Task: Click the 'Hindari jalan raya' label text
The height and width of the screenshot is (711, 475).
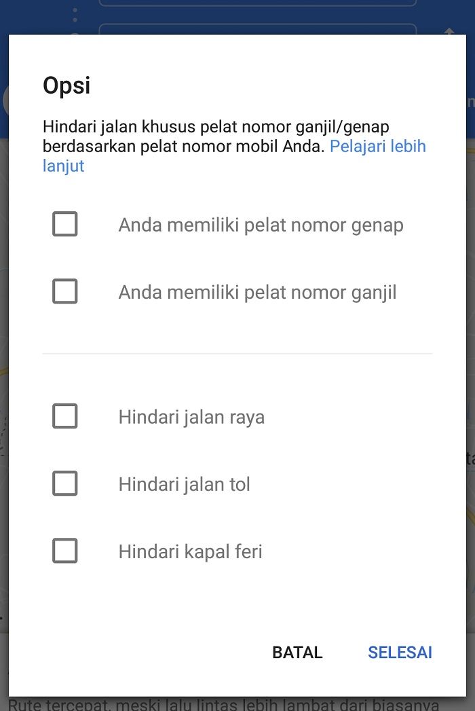Action: pyautogui.click(x=192, y=417)
